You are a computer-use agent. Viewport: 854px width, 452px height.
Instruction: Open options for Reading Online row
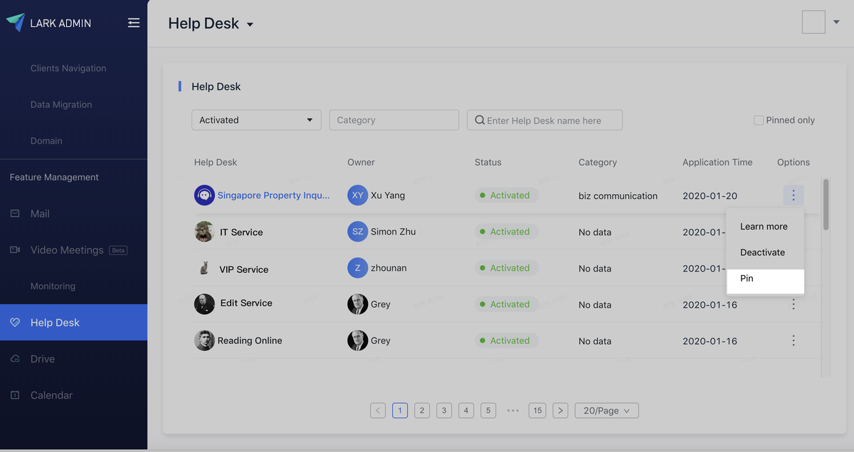794,340
